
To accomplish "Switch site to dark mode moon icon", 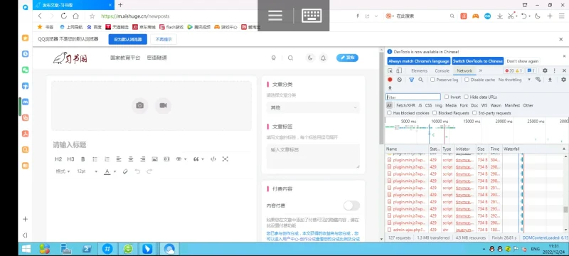I will [x=310, y=58].
